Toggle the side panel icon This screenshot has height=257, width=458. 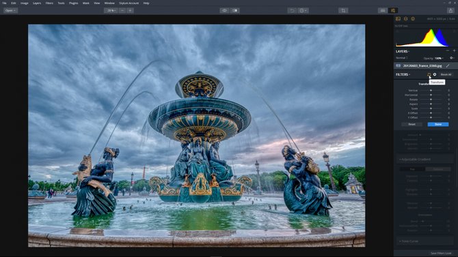pos(393,10)
